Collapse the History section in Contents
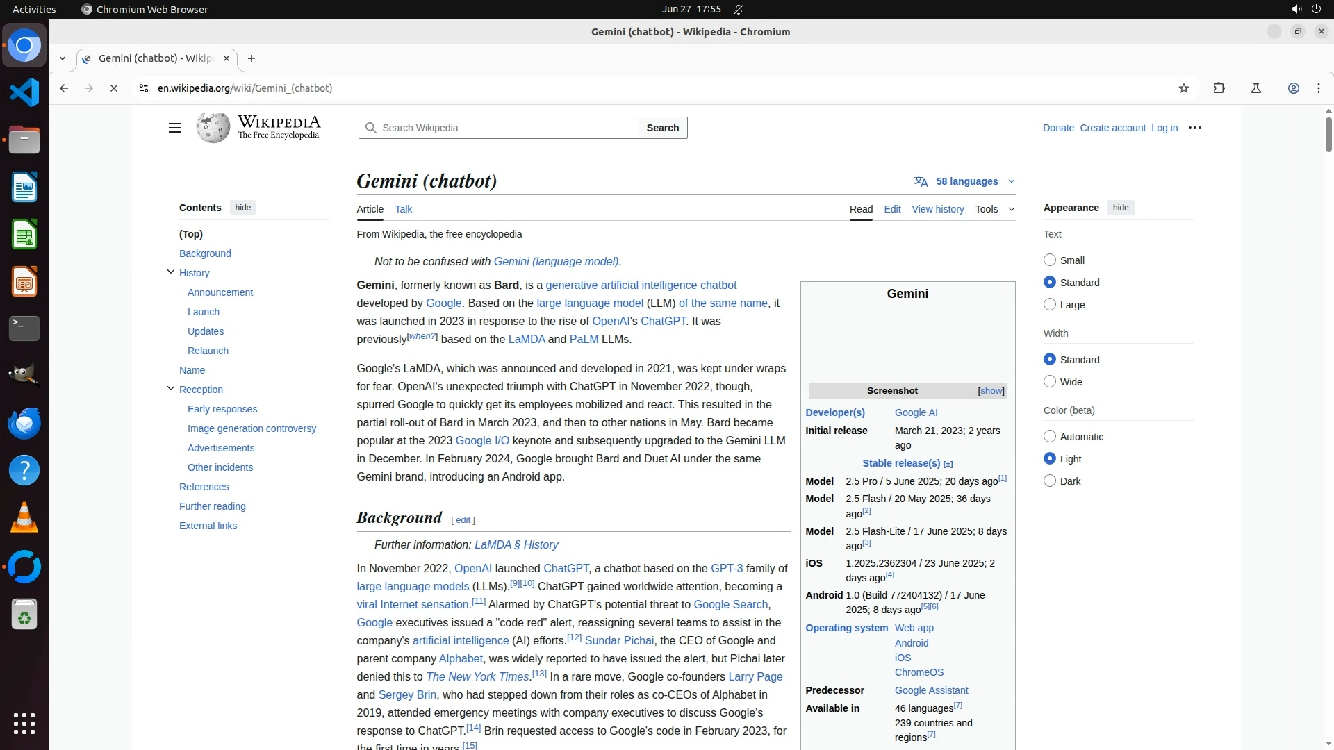This screenshot has height=750, width=1334. 171,272
